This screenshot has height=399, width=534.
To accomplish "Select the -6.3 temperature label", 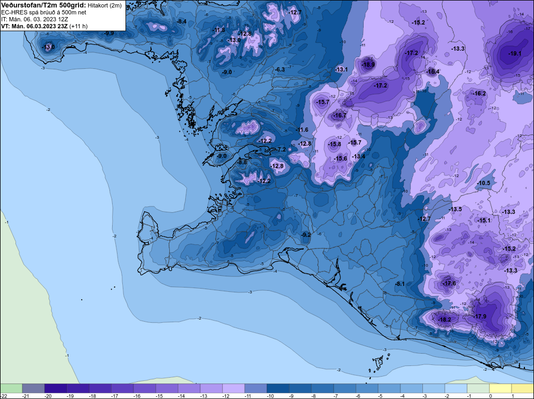I will 280,69.
